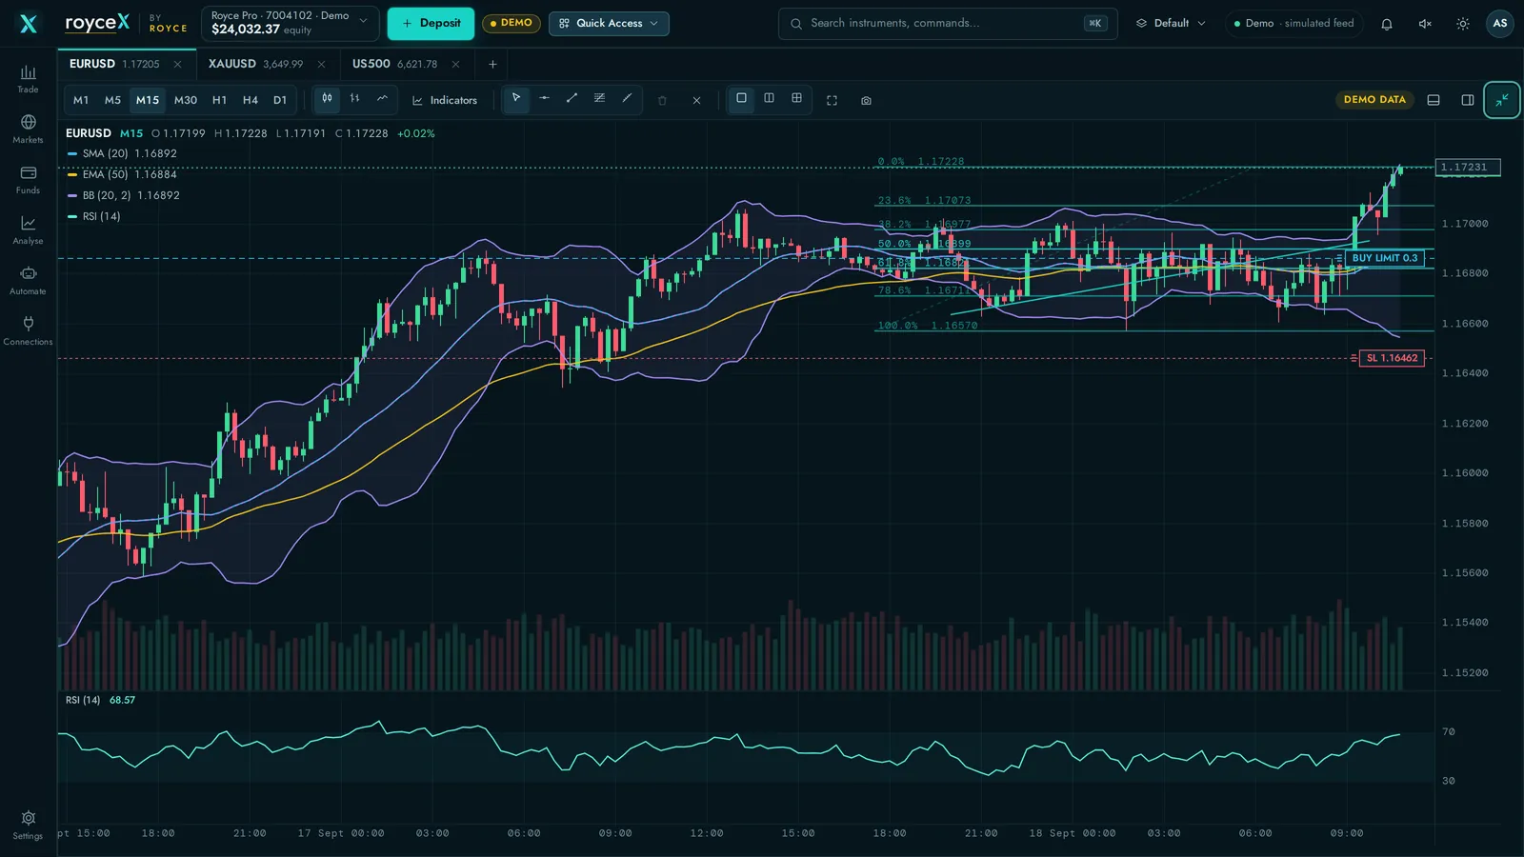Clear all drawings with the X tool icon

696,100
